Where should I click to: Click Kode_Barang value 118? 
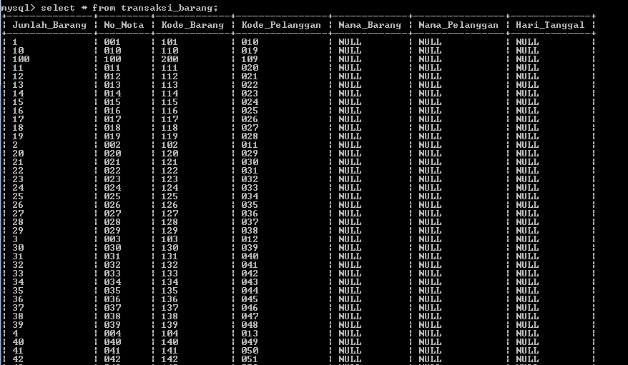pyautogui.click(x=170, y=128)
